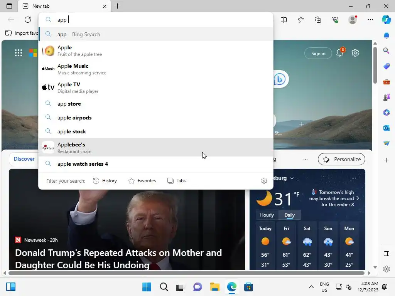
Task: Open taskbar Search magnifier
Action: coord(164,287)
